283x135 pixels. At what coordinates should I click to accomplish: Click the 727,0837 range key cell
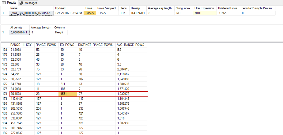tap(22, 133)
